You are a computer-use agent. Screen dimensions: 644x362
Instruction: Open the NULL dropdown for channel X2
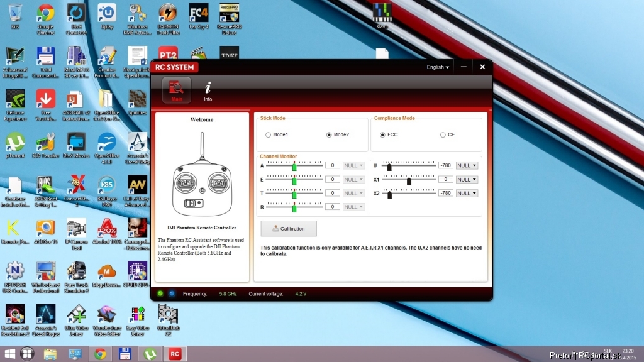point(467,193)
